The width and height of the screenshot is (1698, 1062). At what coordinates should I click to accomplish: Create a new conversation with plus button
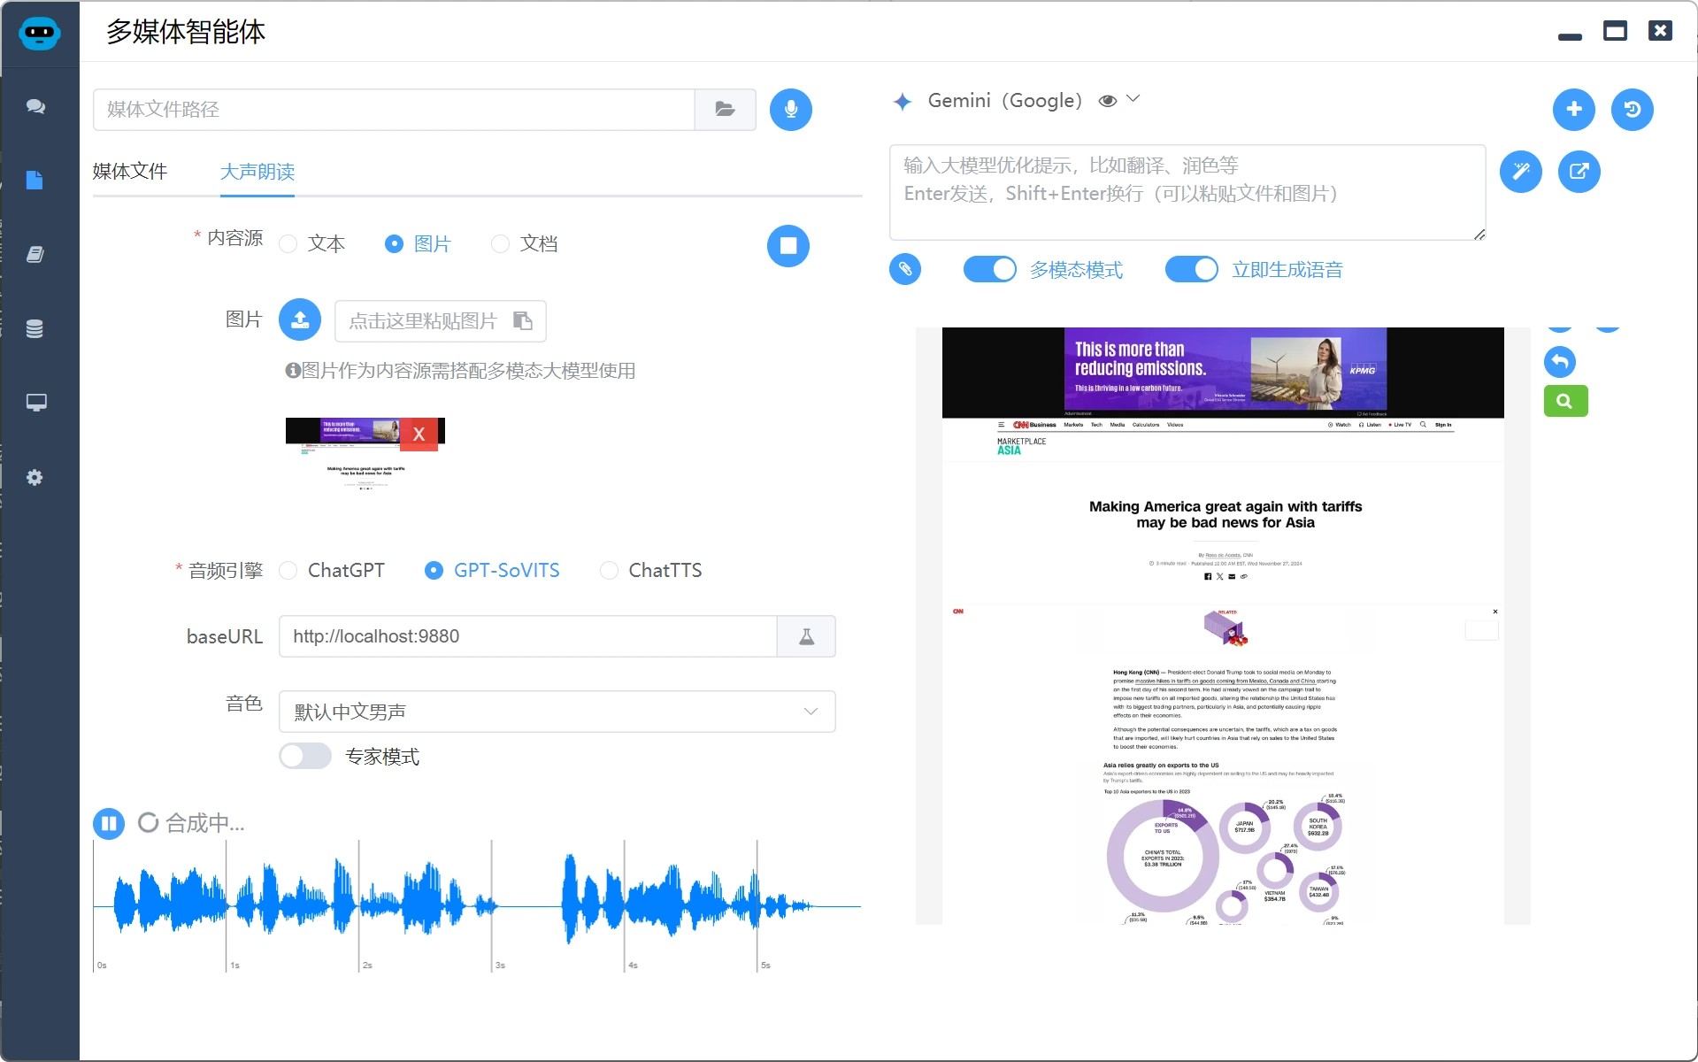click(1573, 110)
